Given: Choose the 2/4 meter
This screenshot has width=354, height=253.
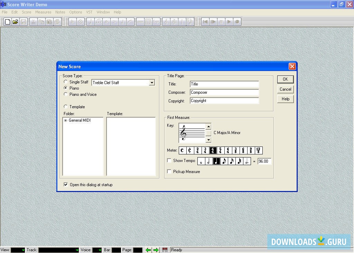Looking at the screenshot, I should coord(197,150).
